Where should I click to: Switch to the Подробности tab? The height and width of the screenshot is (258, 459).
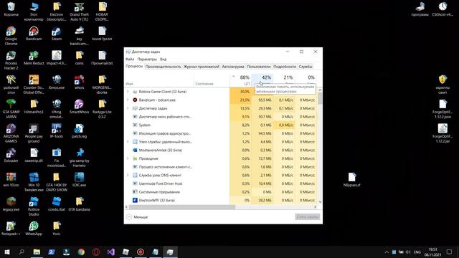tap(285, 67)
